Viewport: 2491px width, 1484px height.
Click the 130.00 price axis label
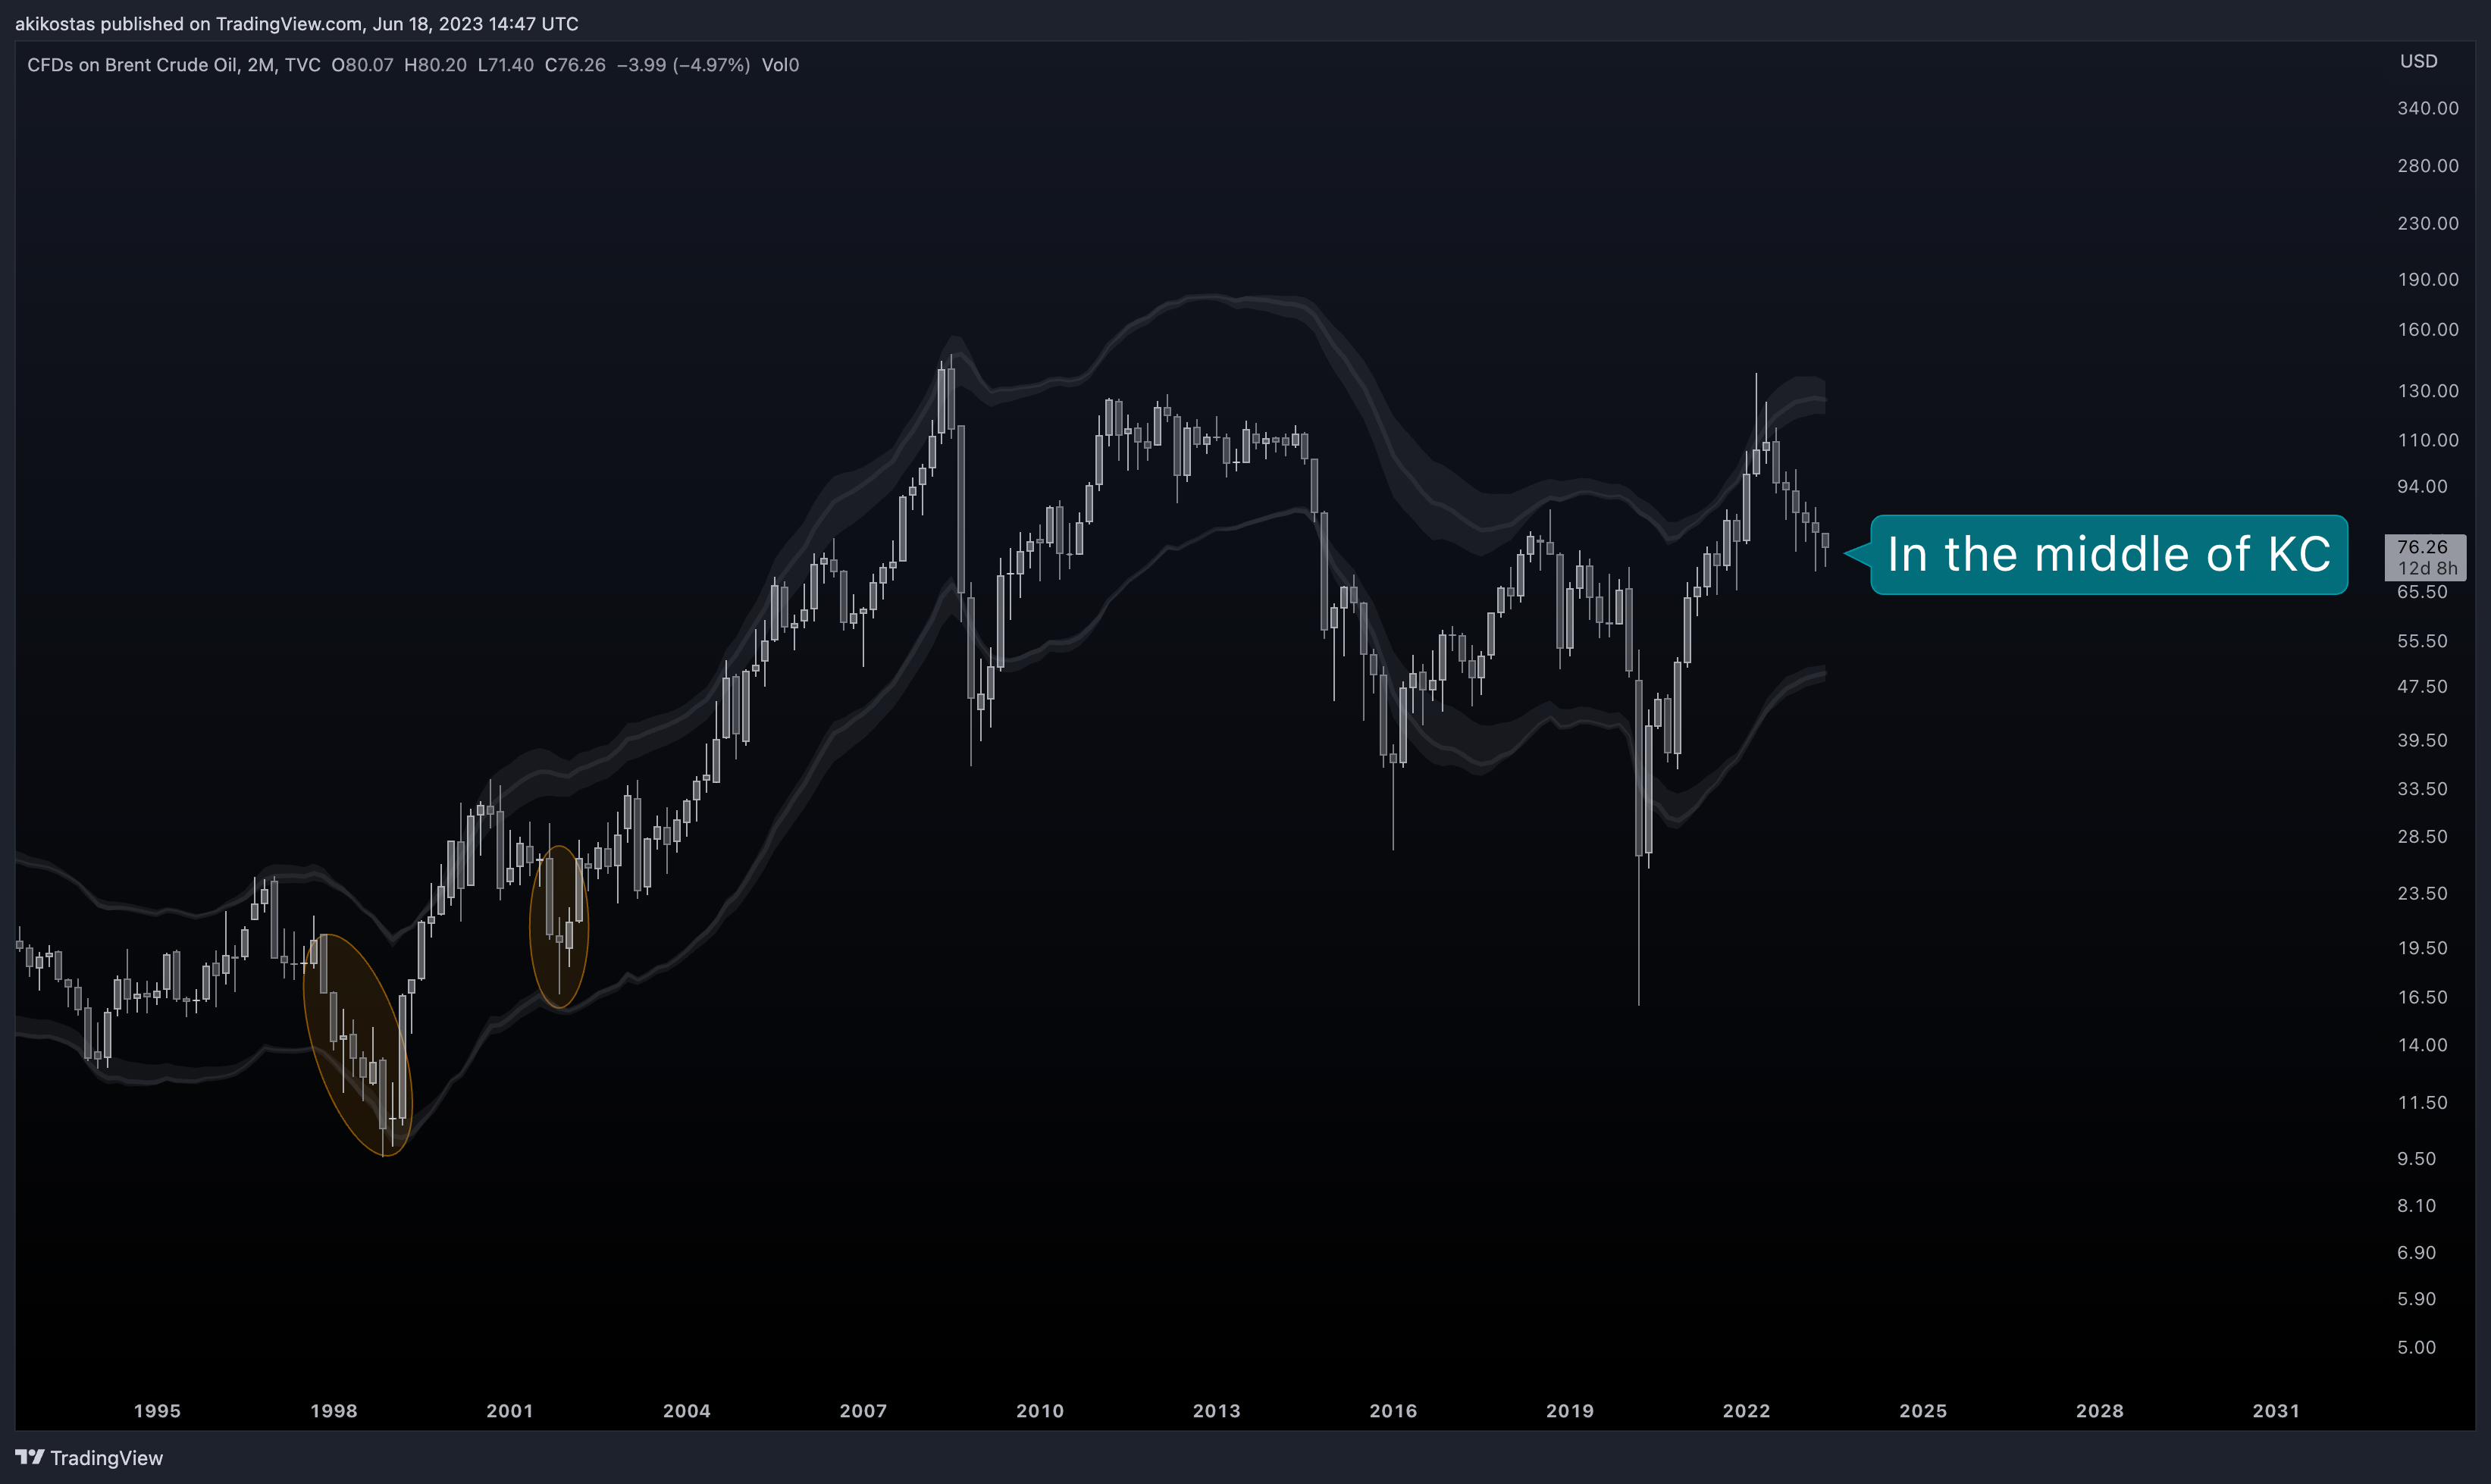click(x=2427, y=391)
